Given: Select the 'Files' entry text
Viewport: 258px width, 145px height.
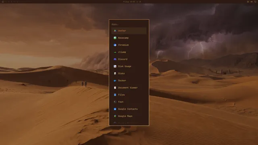Looking at the screenshot, I should (121, 95).
